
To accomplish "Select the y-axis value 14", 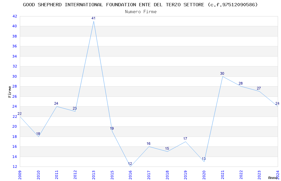I will click(x=15, y=157).
